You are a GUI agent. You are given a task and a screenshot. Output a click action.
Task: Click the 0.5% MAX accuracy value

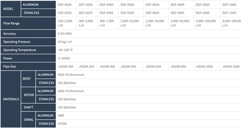pyautogui.click(x=65, y=34)
